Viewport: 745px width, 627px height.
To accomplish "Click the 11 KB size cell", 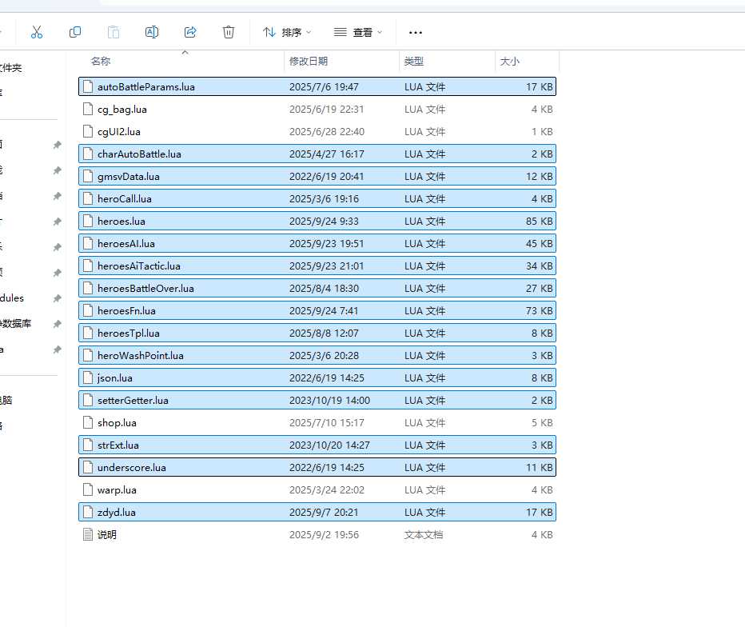I will [539, 467].
